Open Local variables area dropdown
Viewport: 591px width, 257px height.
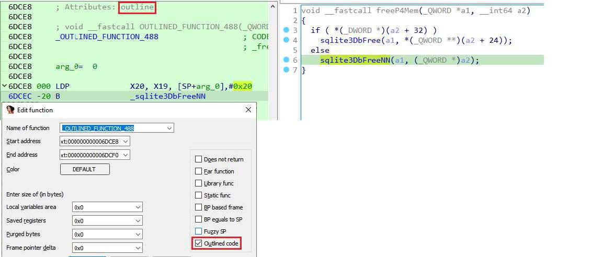tap(138, 207)
